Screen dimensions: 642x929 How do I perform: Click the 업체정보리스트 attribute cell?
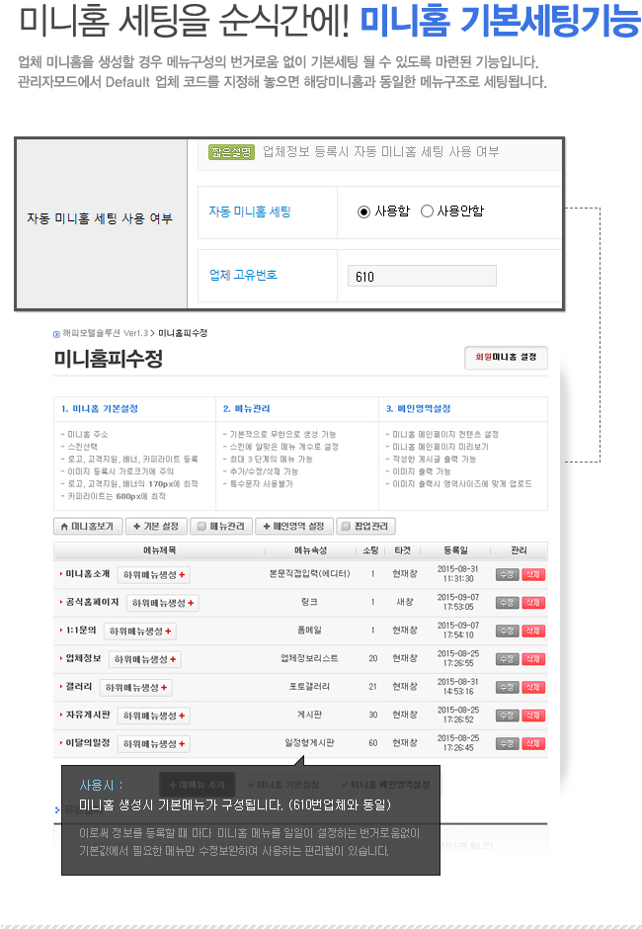[x=309, y=658]
